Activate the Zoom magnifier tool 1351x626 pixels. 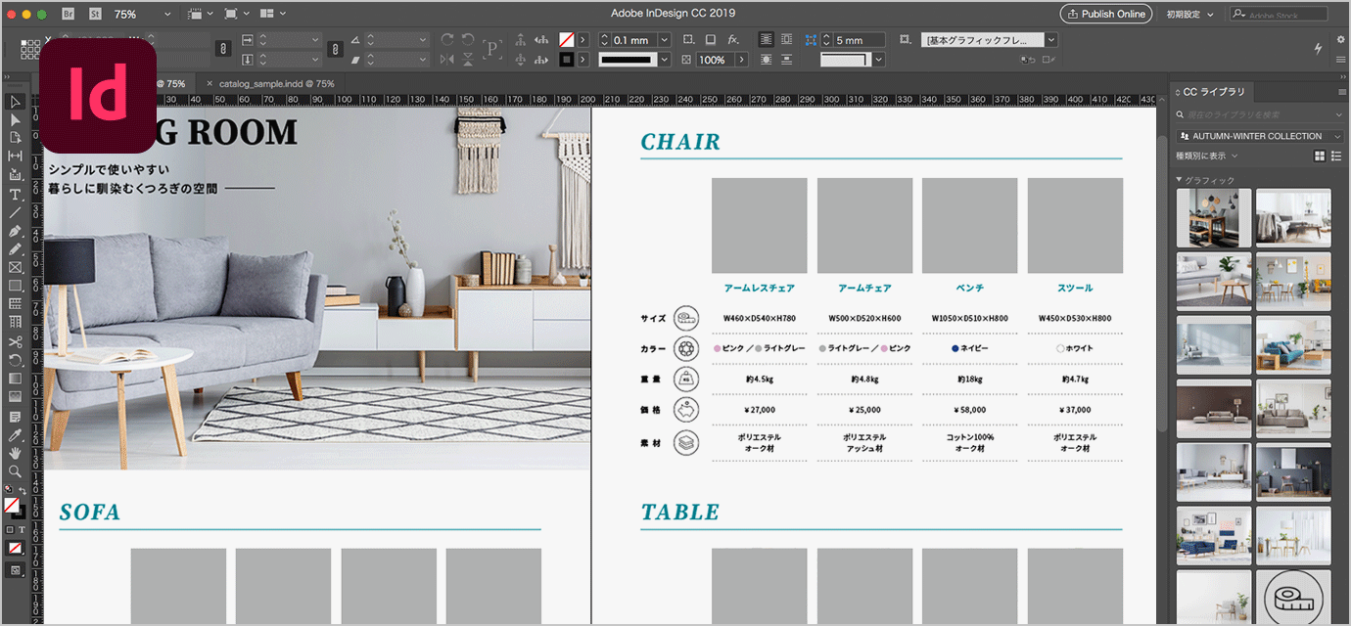point(16,471)
